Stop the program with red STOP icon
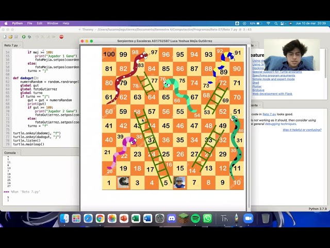The image size is (330, 248). [x=61, y=37]
